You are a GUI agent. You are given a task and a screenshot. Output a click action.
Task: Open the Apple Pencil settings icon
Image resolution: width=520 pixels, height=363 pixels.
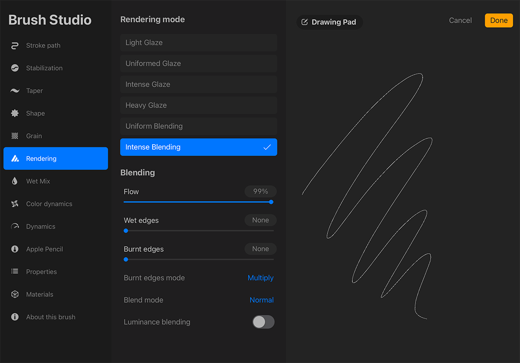pyautogui.click(x=15, y=249)
